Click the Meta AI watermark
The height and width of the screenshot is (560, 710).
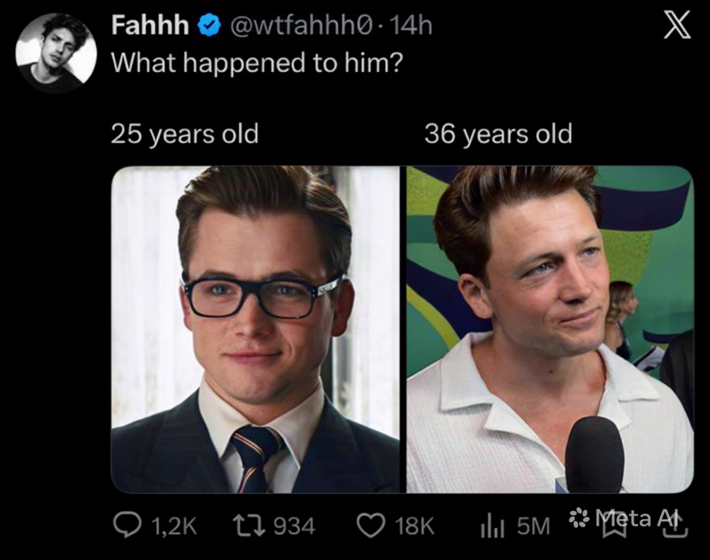[625, 518]
